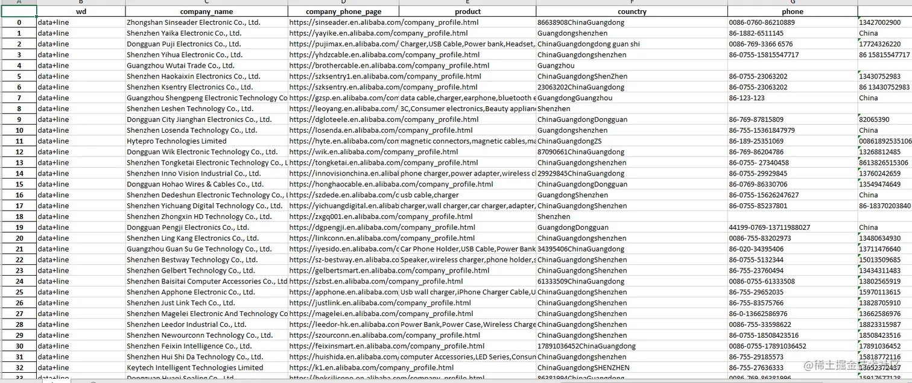This screenshot has height=383, width=912.
Task: Click product cell starting "3C,Consumer electronics"
Action: tap(467, 109)
